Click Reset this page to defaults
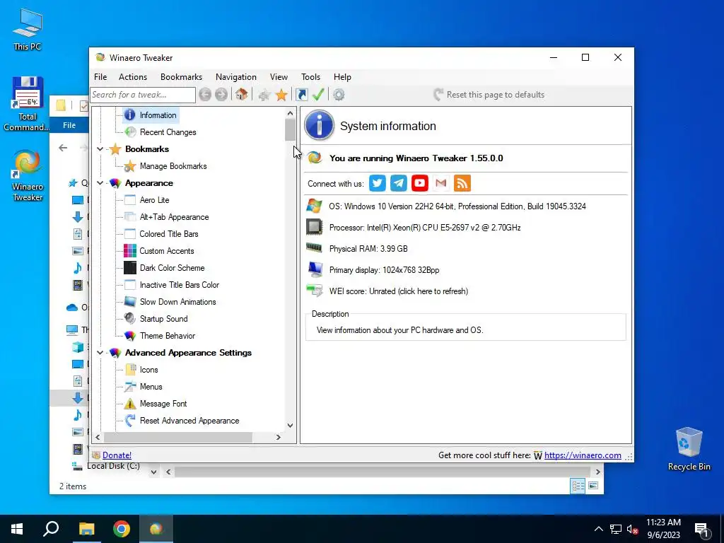This screenshot has height=543, width=724. [x=489, y=95]
